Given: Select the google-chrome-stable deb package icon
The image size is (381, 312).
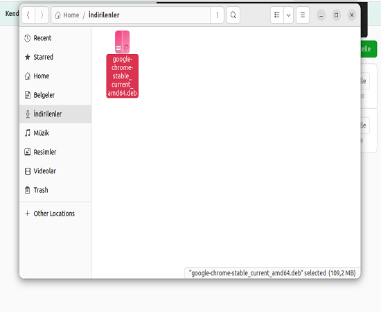Looking at the screenshot, I should coord(122,42).
